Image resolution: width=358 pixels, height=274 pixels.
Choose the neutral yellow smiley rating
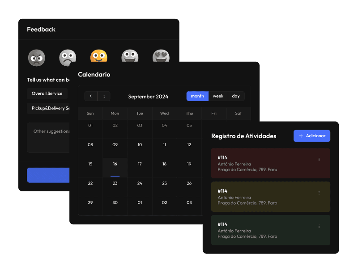(x=99, y=56)
